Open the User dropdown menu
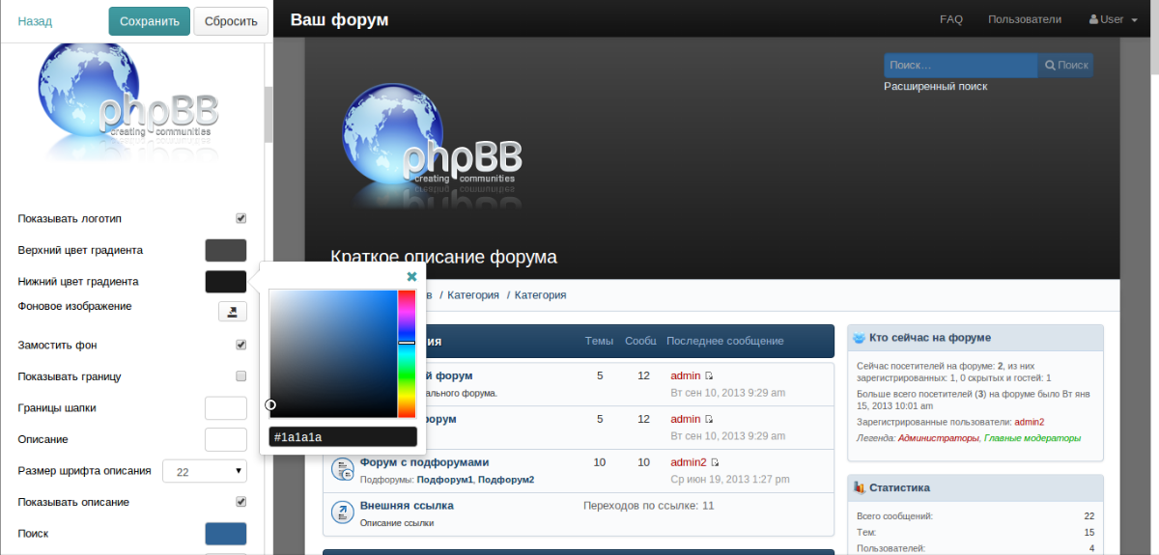The height and width of the screenshot is (555, 1159). tap(1114, 19)
